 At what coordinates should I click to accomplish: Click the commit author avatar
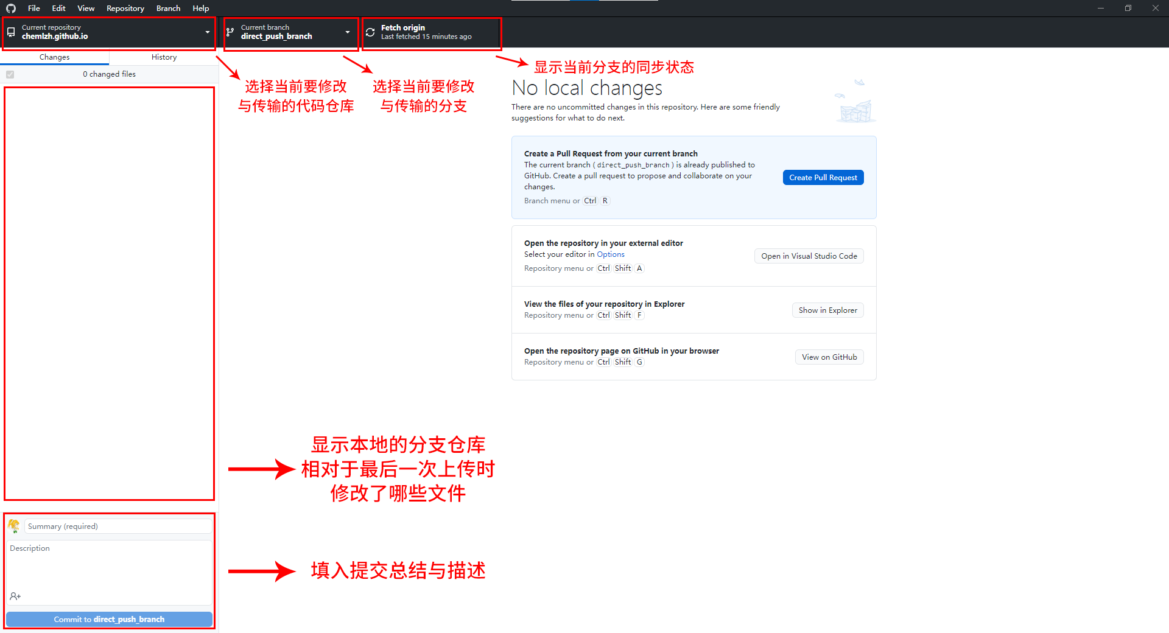[x=14, y=526]
